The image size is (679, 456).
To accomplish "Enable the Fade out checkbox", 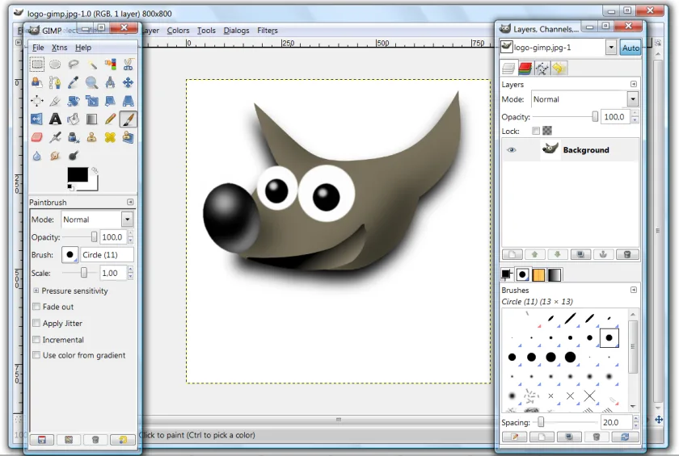I will 37,307.
